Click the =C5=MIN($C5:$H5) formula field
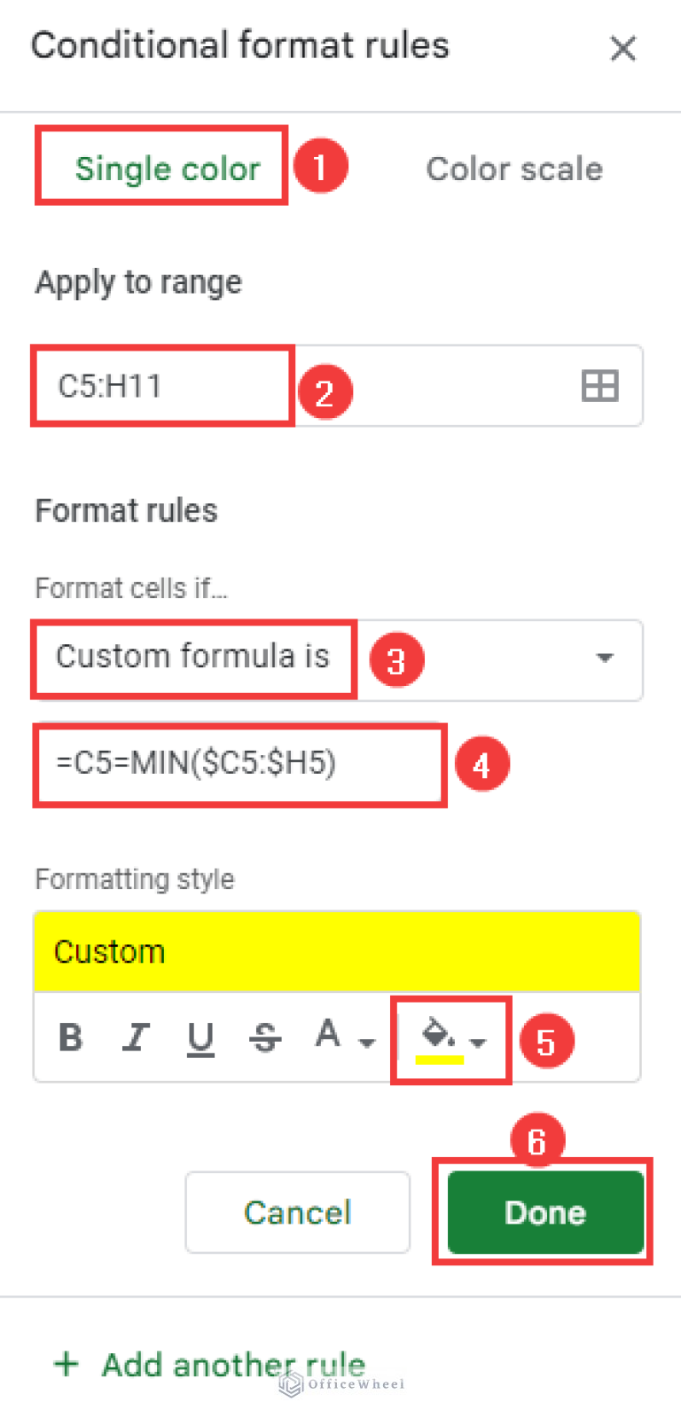This screenshot has height=1418, width=681. (x=238, y=763)
